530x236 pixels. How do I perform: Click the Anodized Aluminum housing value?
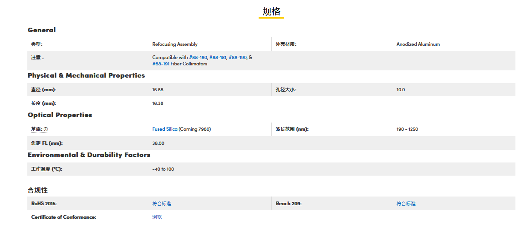pyautogui.click(x=418, y=44)
